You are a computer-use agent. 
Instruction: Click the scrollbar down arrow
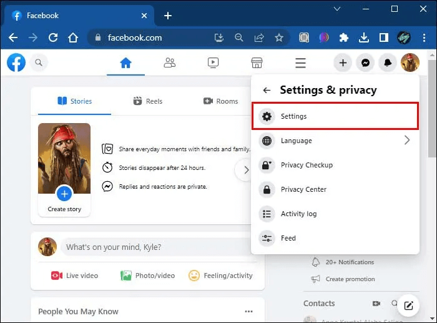pyautogui.click(x=432, y=318)
